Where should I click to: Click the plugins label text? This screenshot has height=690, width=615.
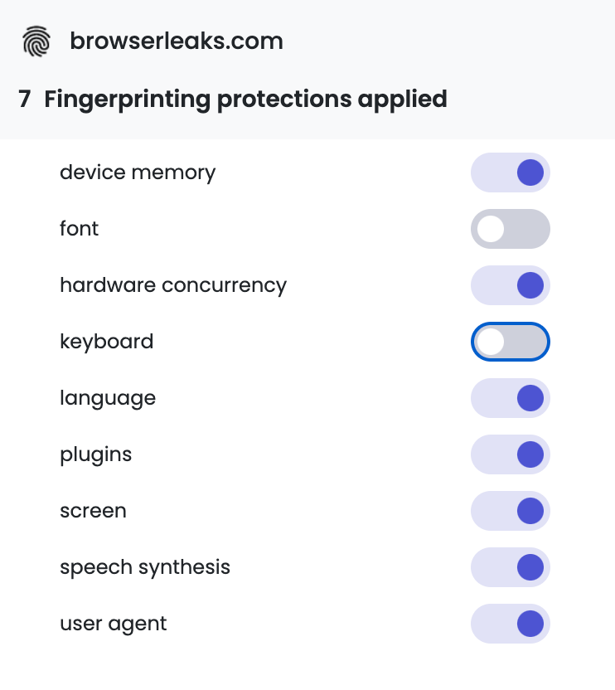pos(96,455)
